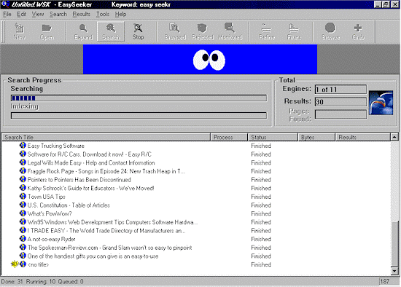
Task: Show Browsed results via toolbar
Action: 175,31
